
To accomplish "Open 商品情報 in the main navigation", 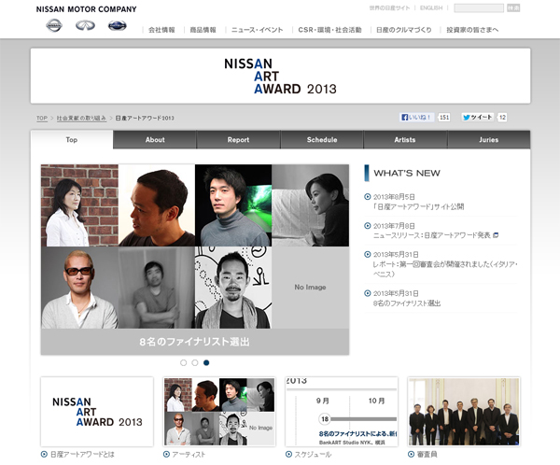I will (x=203, y=30).
